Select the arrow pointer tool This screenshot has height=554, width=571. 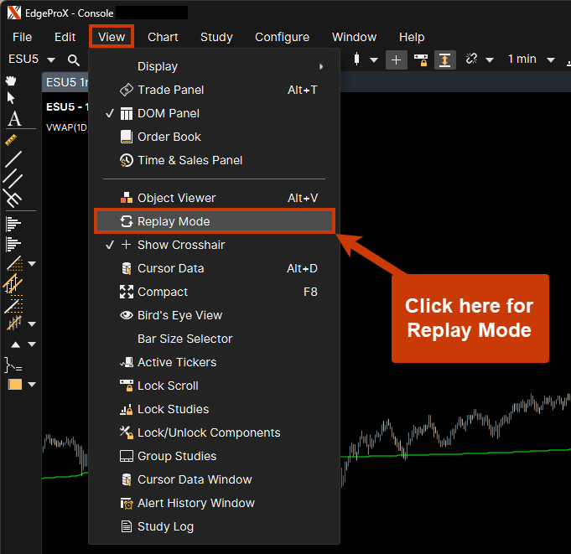coord(12,98)
